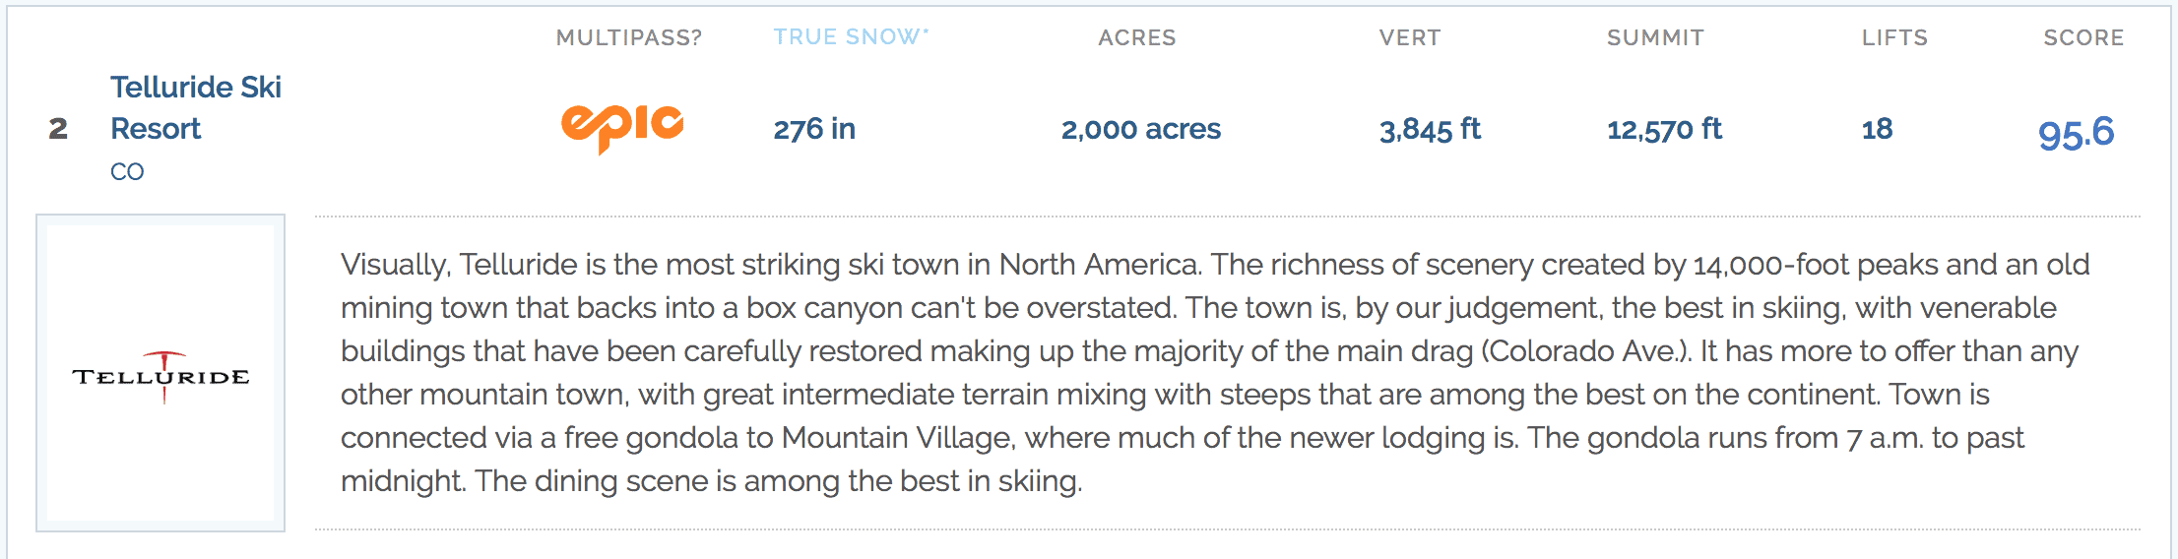Click the Epic pass logo icon
Viewport: 2178px width, 559px height.
(x=622, y=128)
